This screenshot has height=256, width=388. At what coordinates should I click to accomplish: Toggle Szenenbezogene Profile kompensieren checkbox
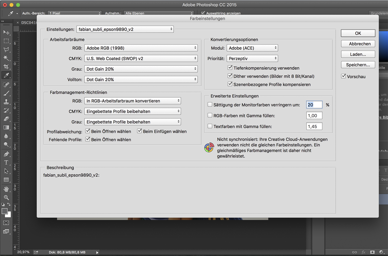point(230,84)
